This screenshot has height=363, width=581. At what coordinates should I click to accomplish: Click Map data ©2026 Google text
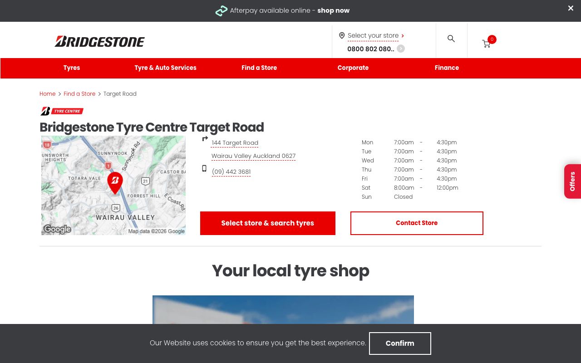pyautogui.click(x=156, y=231)
